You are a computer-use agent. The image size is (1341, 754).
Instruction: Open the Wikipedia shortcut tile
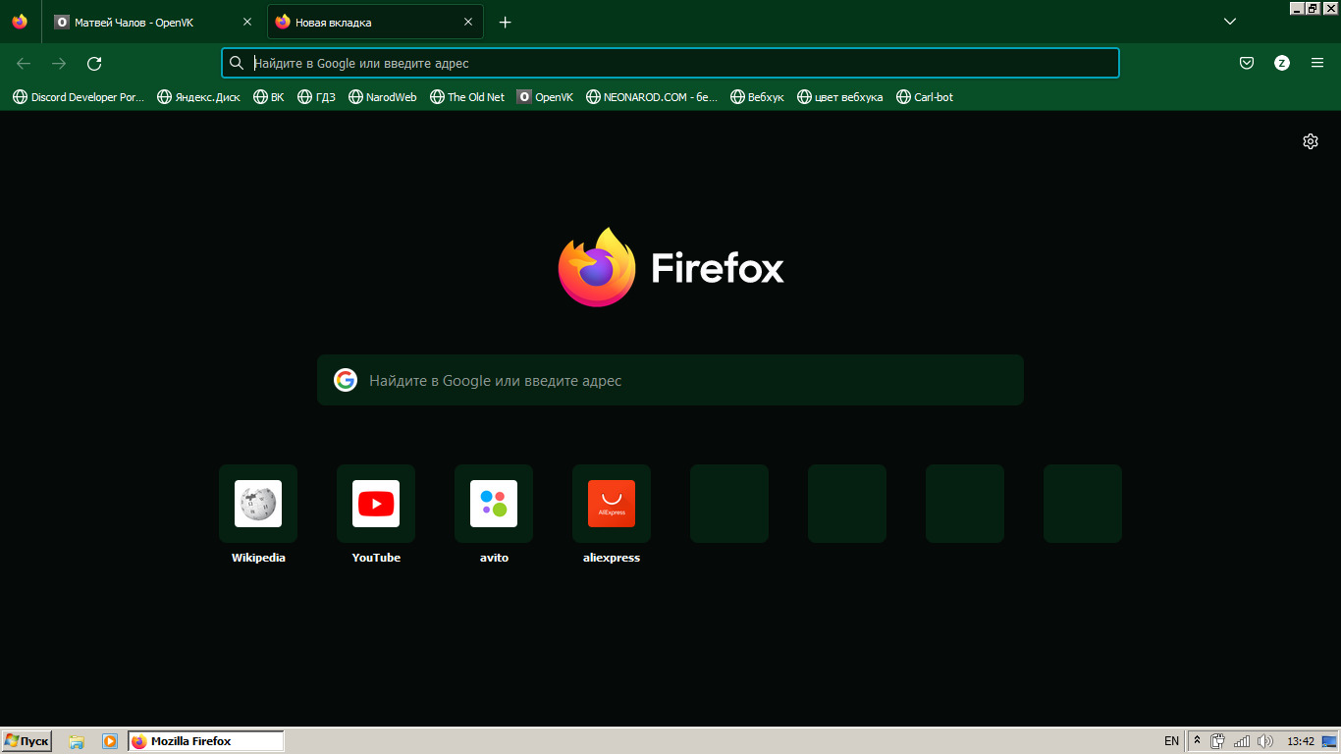click(258, 504)
